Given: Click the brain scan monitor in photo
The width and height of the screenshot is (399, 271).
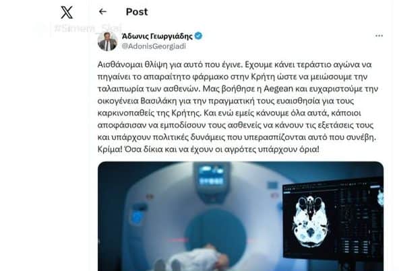Looking at the screenshot, I should coord(333,219).
